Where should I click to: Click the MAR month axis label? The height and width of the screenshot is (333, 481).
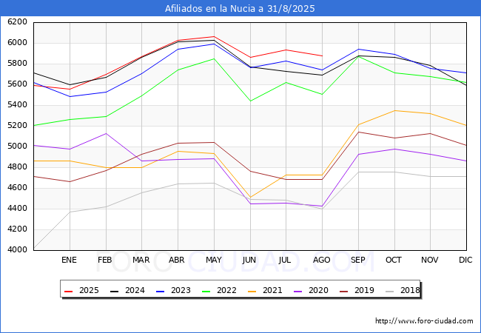(x=141, y=260)
